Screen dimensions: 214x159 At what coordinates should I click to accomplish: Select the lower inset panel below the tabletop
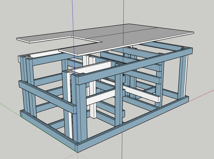click(x=77, y=51)
